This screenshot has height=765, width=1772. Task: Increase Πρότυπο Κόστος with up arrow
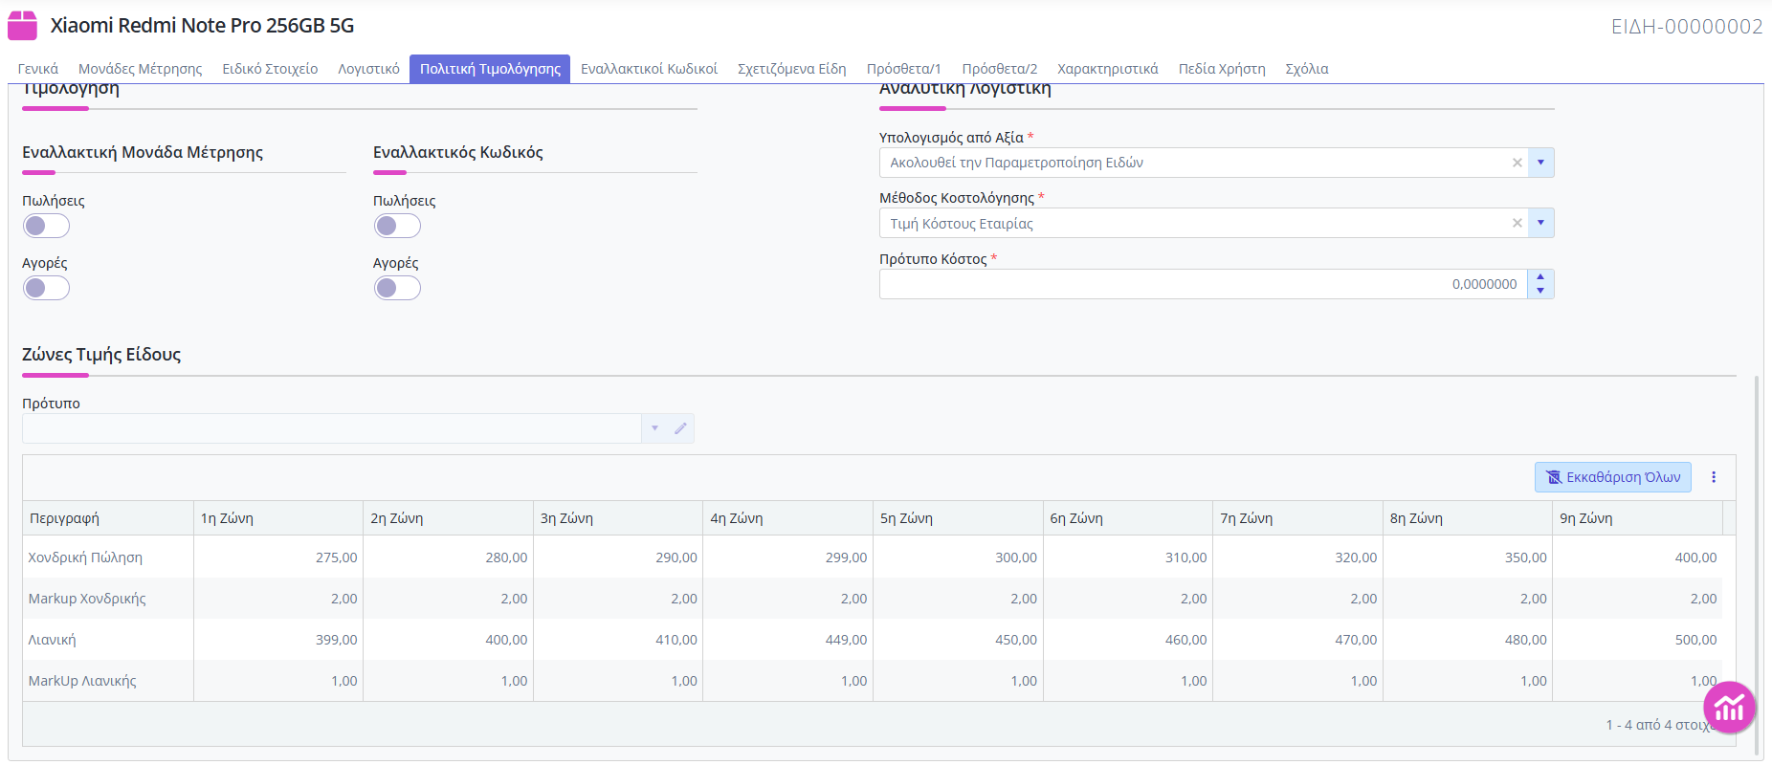(1540, 277)
